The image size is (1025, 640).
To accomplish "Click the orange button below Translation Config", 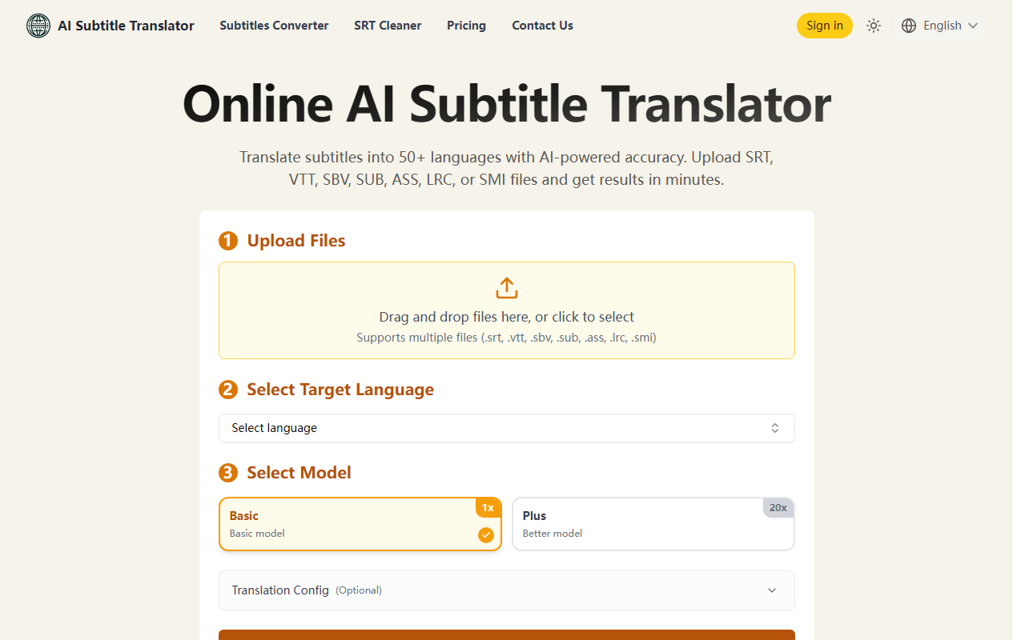I will tap(507, 635).
